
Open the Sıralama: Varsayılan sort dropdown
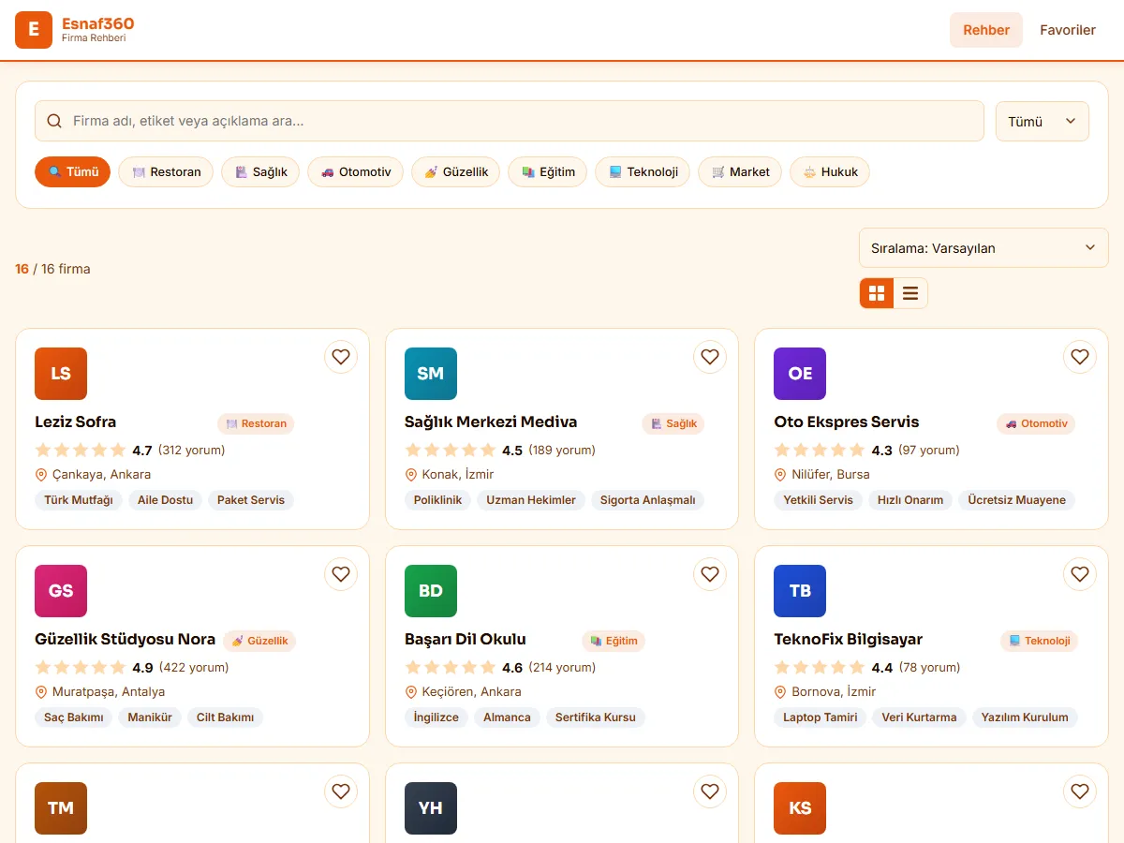(x=983, y=248)
